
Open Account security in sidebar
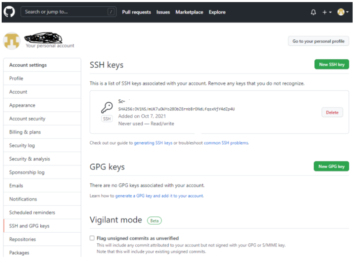coord(42,119)
